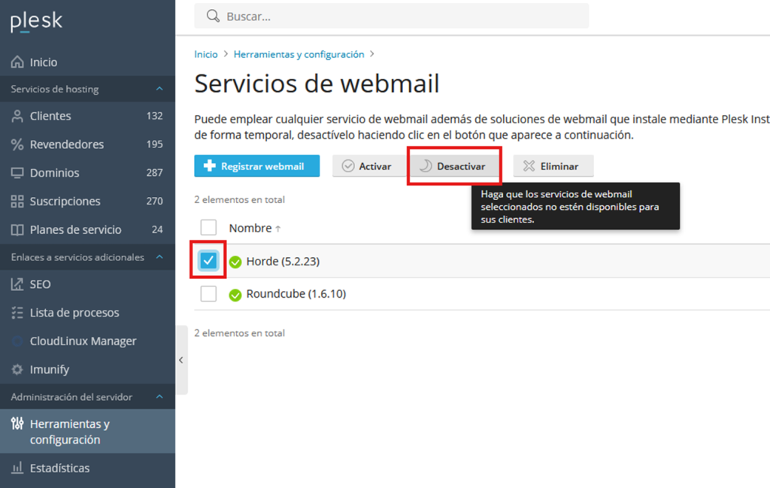Screen dimensions: 770x488
Task: Collapse the Administración del servidor section
Action: coord(159,397)
